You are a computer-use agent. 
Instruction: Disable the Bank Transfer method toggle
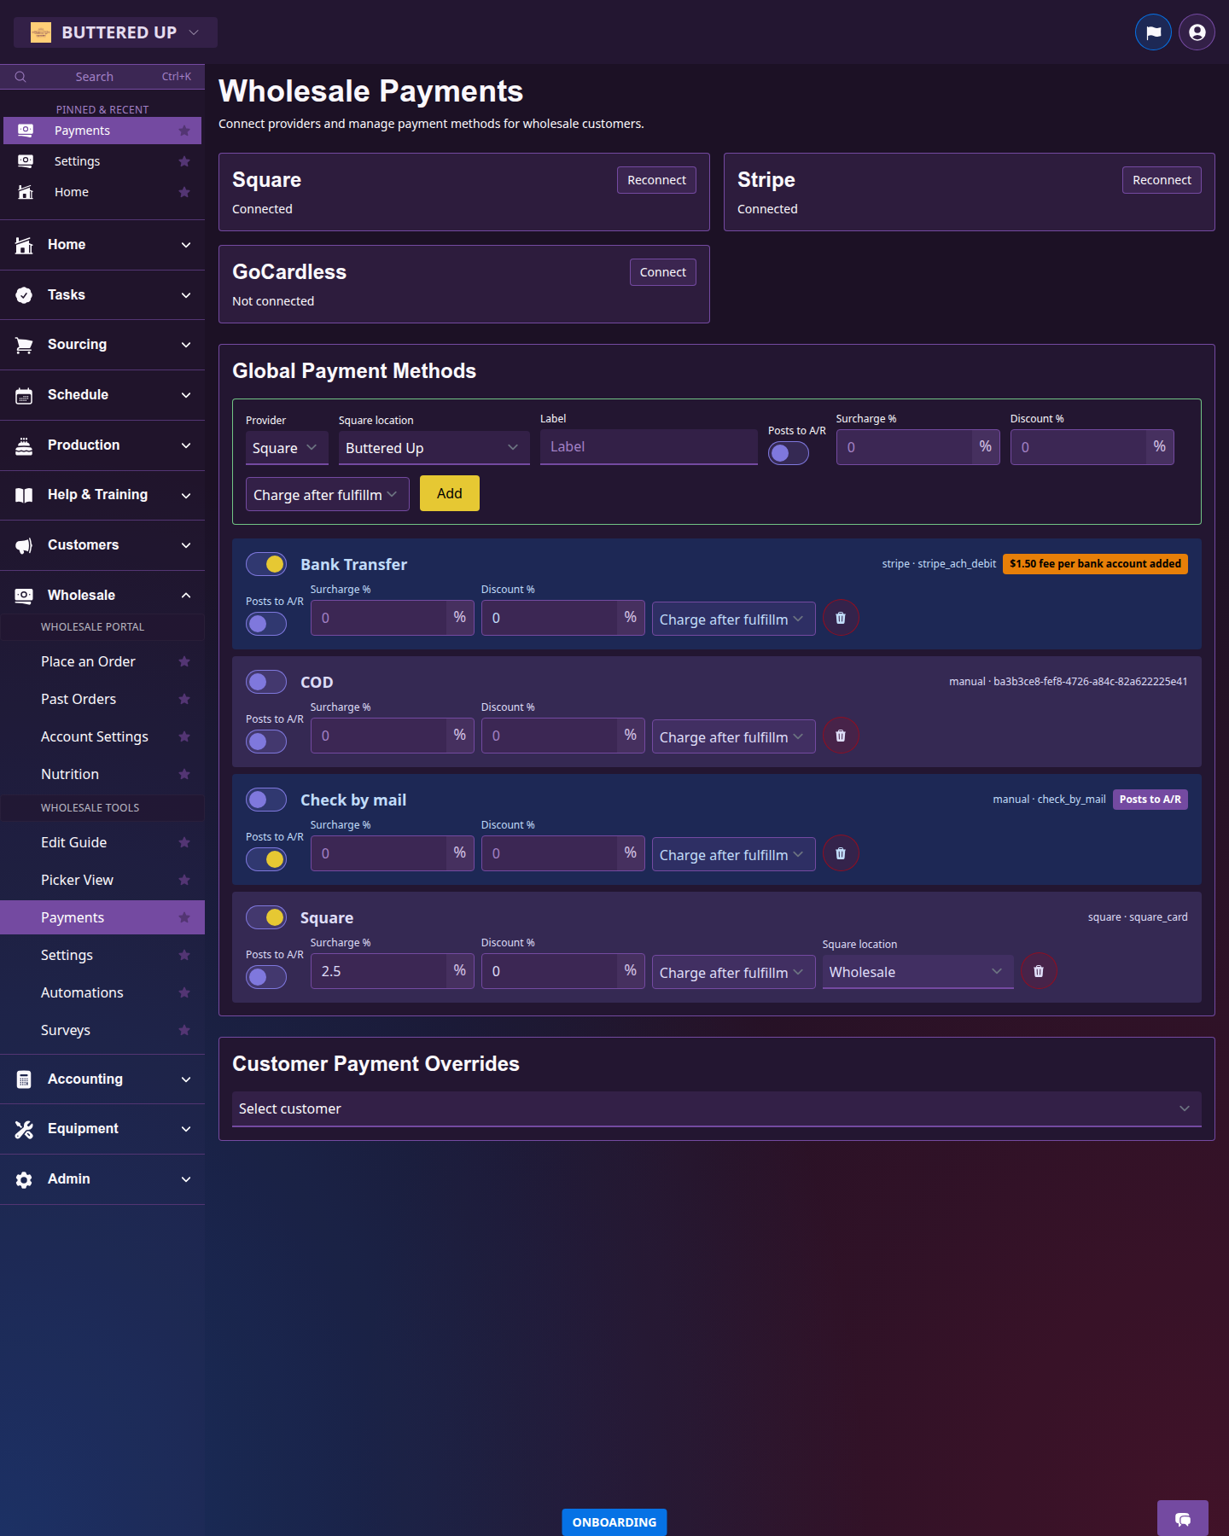point(266,564)
